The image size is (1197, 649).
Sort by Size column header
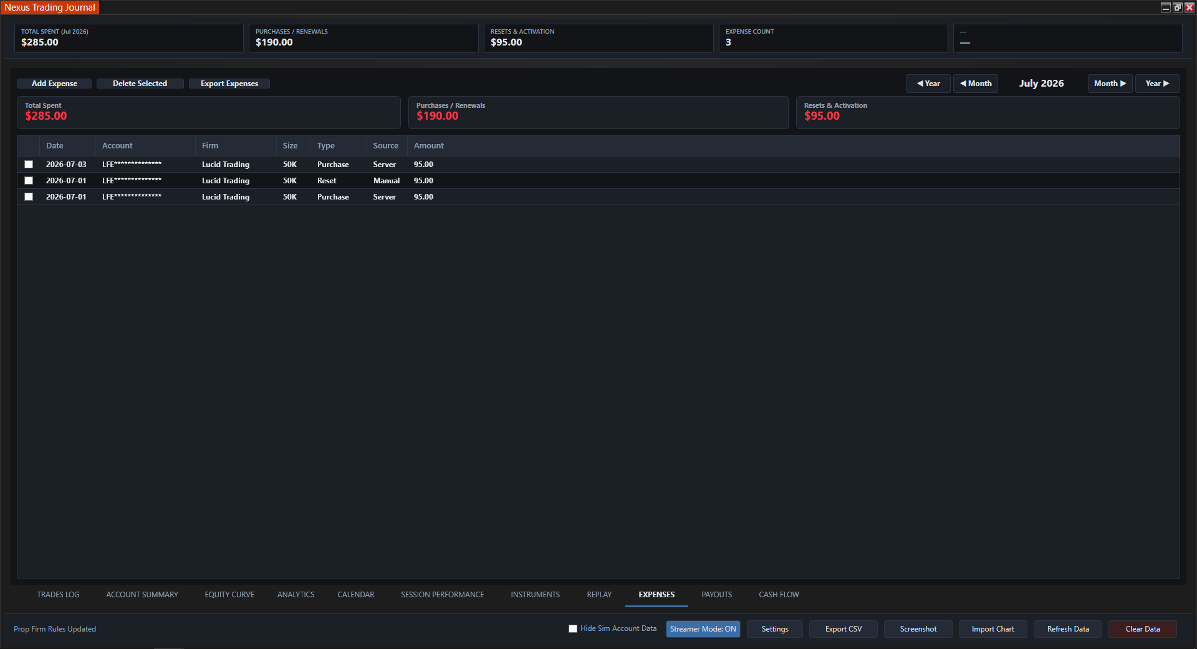coord(294,146)
